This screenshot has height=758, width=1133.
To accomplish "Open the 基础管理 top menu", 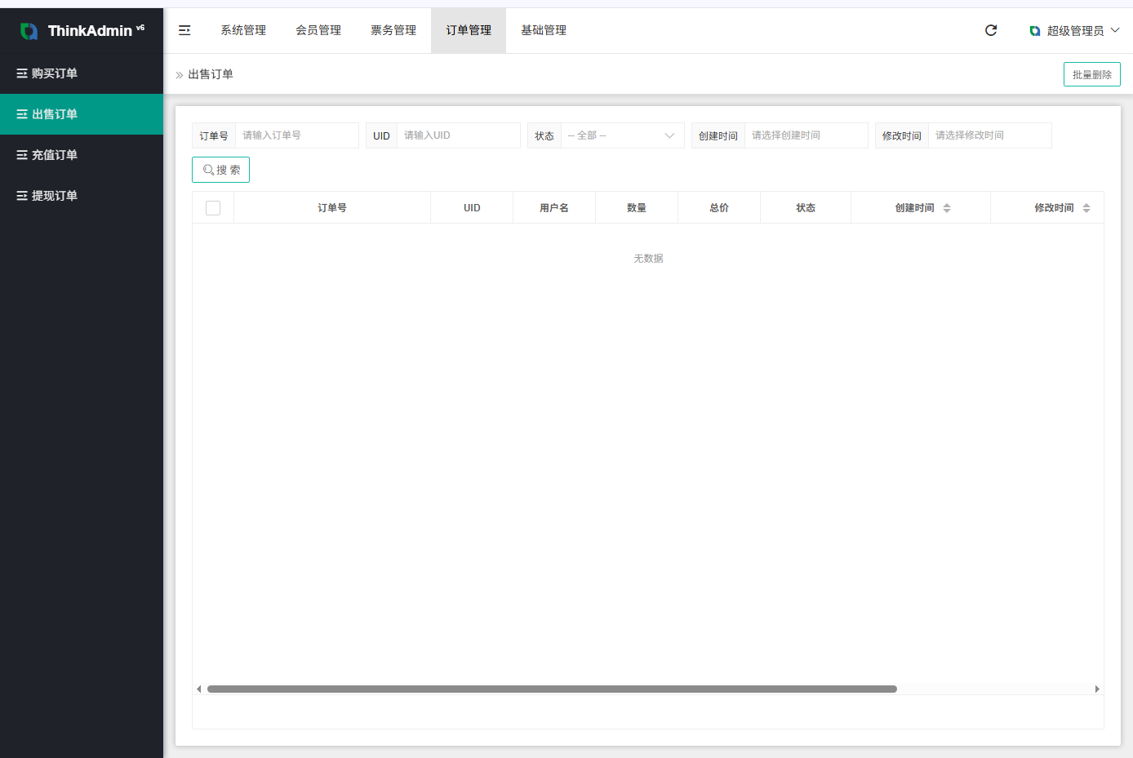I will pos(544,30).
